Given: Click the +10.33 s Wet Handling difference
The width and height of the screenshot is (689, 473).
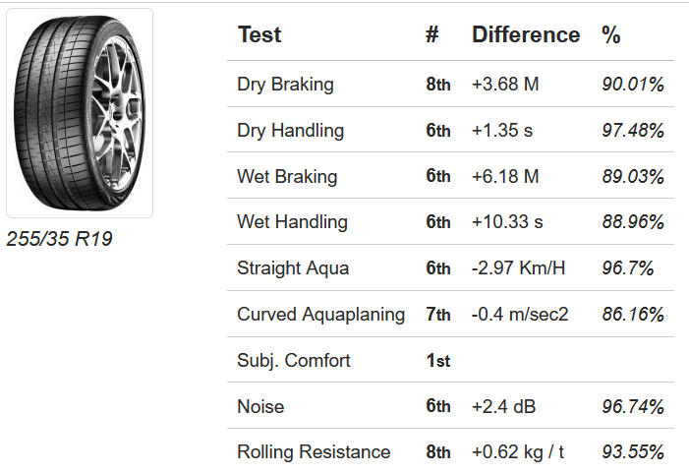Looking at the screenshot, I should pyautogui.click(x=507, y=222).
